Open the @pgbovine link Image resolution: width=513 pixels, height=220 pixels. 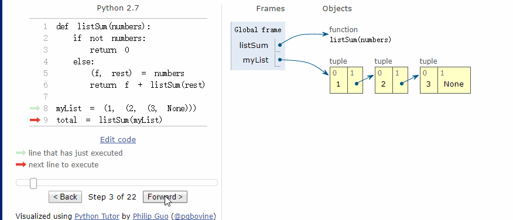tap(194, 216)
